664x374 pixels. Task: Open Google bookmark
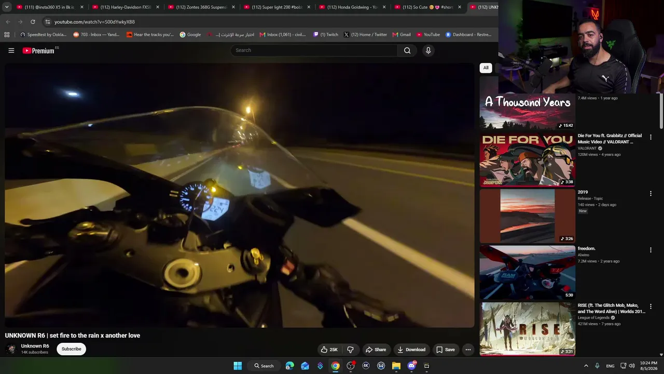[x=190, y=35]
